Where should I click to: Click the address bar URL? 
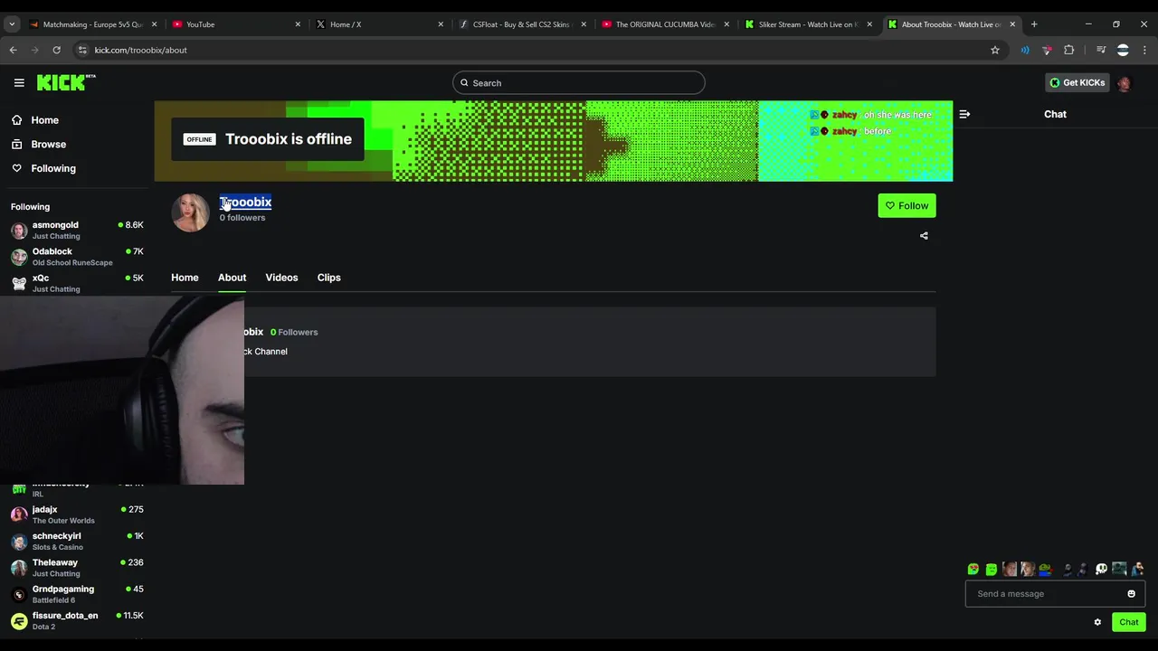pos(140,50)
